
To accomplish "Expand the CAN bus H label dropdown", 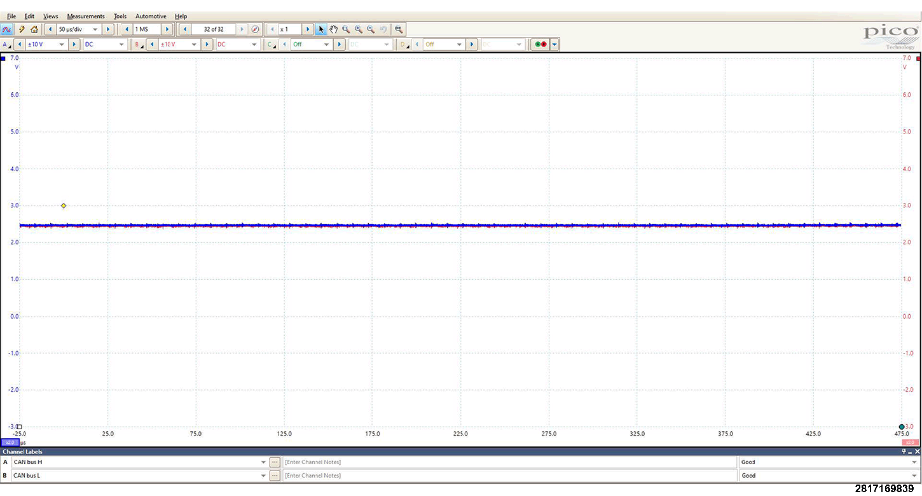I will [x=263, y=462].
